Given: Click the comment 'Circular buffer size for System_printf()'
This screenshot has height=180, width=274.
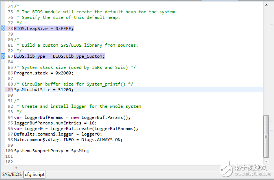Looking at the screenshot, I should (x=73, y=84).
